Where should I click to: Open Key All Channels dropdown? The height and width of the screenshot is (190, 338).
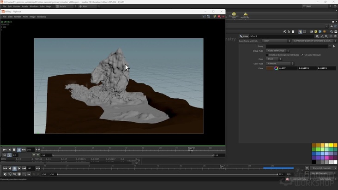click(x=323, y=173)
